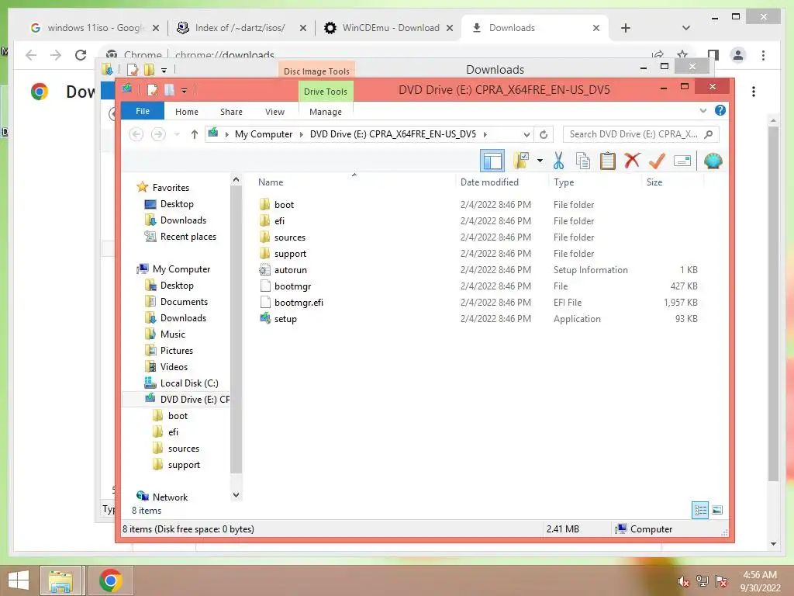
Task: Expand the breadcrumb arrow after DVD Drive path
Action: (485, 134)
